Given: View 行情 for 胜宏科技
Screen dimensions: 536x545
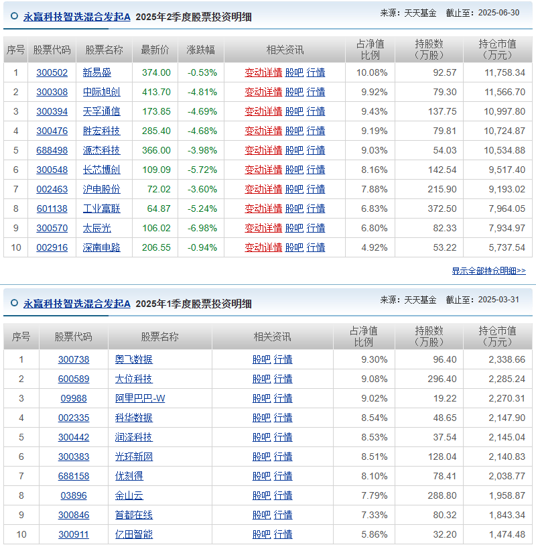Looking at the screenshot, I should [x=316, y=131].
